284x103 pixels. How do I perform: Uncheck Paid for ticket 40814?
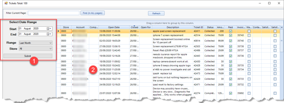click(x=230, y=41)
